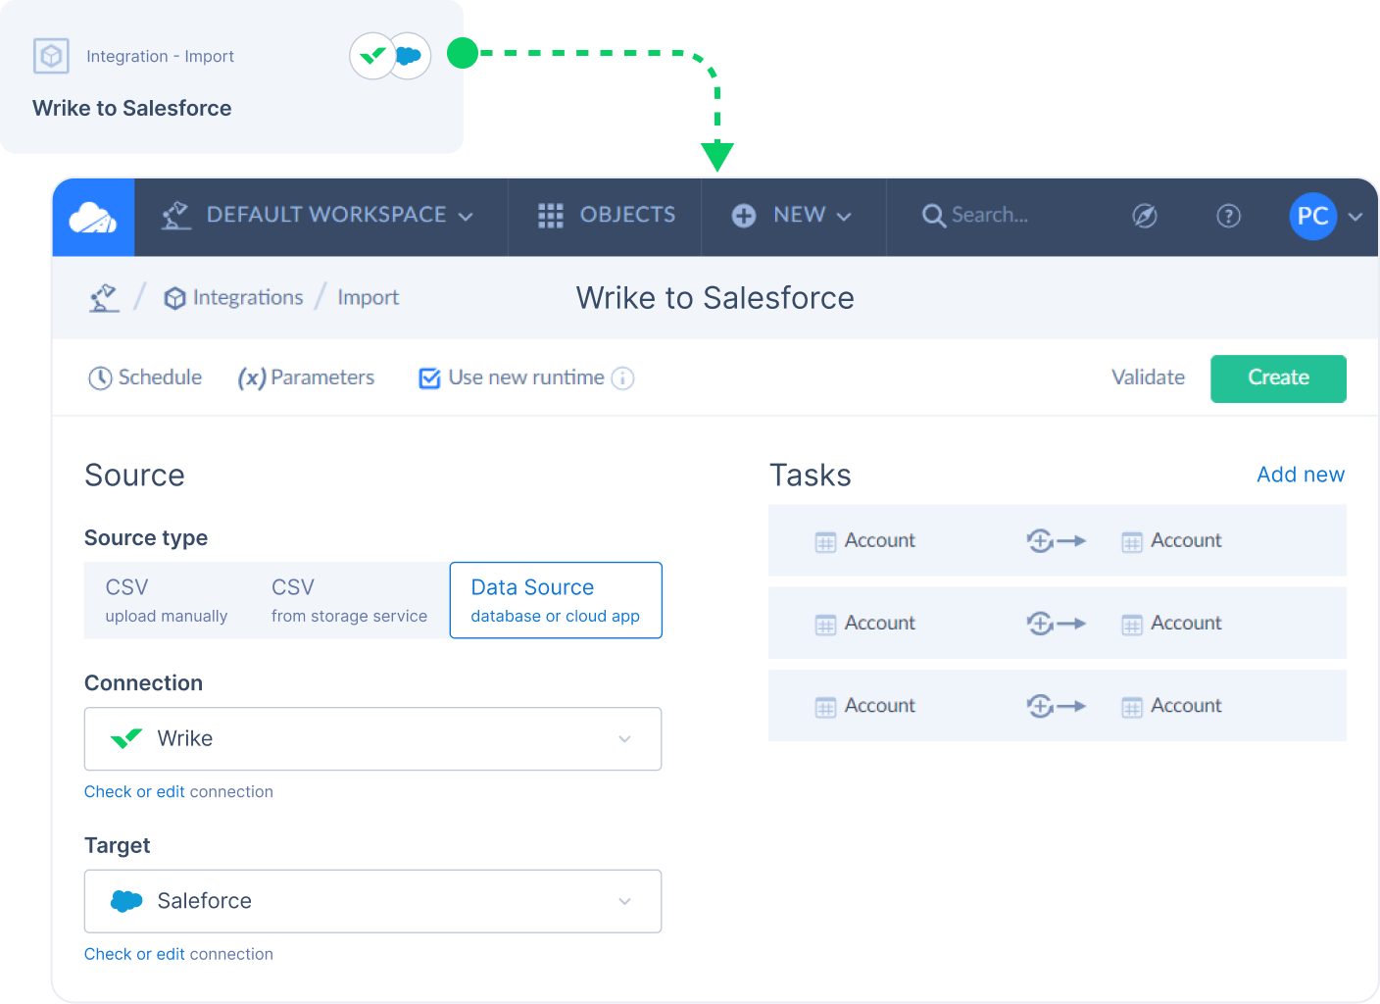Select CSV upload manually source type
Image resolution: width=1380 pixels, height=1004 pixels.
point(167,600)
